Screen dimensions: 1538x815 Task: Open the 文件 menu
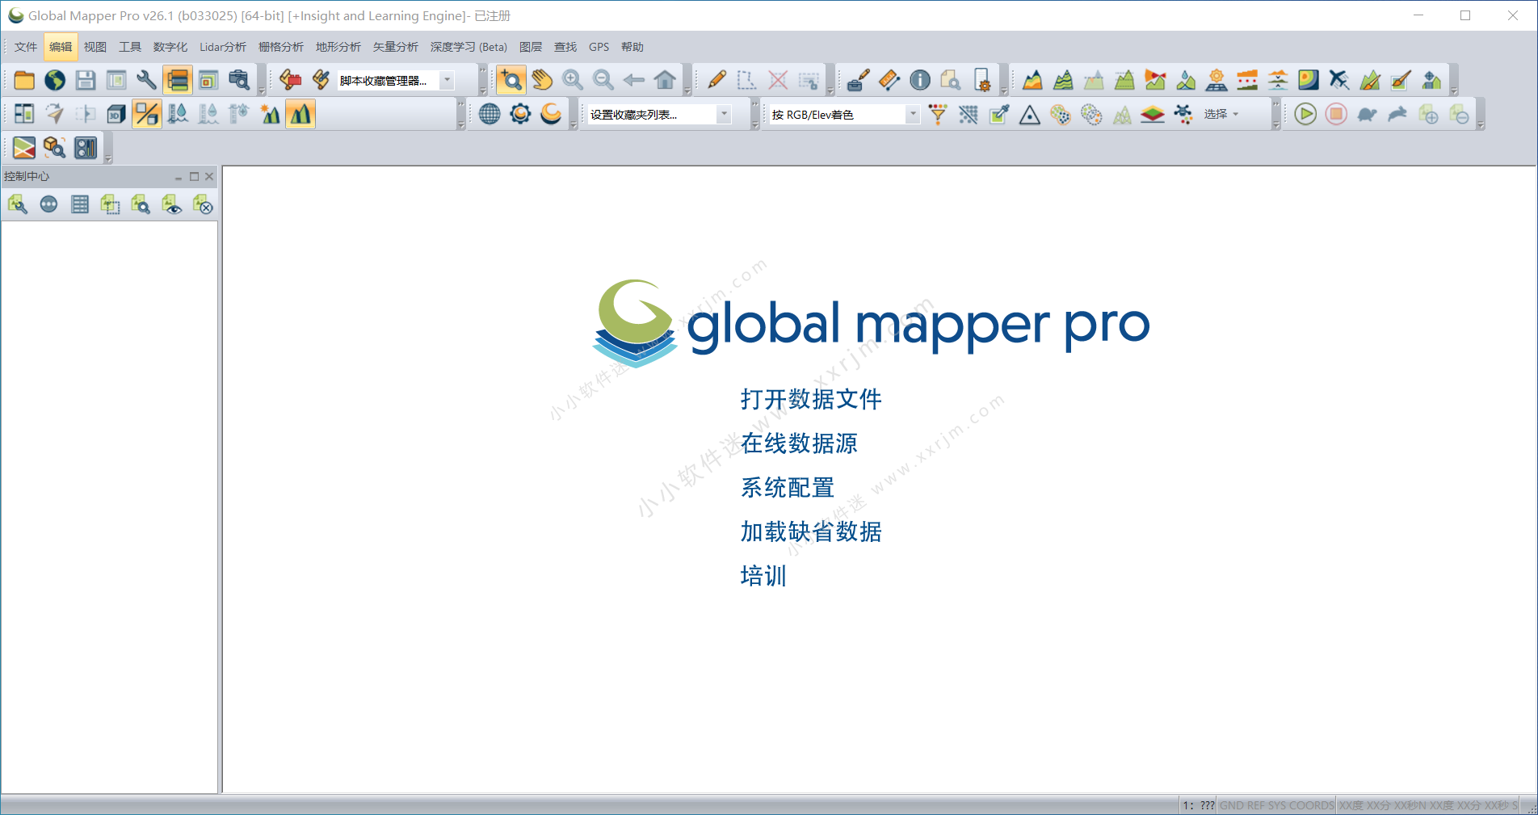[26, 47]
